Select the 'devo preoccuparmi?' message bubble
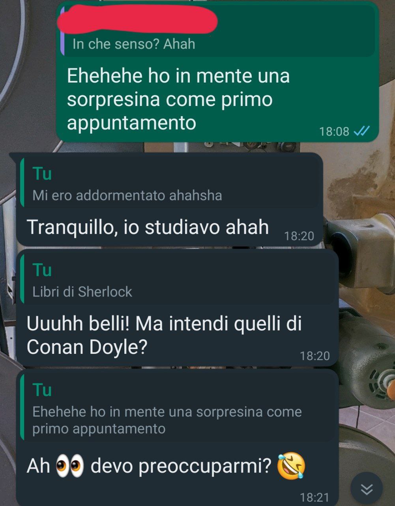The image size is (395, 506). pos(178,437)
